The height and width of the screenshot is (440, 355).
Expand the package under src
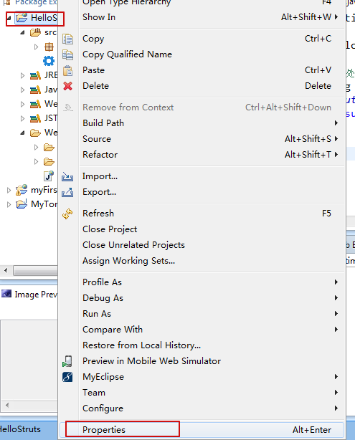click(37, 47)
